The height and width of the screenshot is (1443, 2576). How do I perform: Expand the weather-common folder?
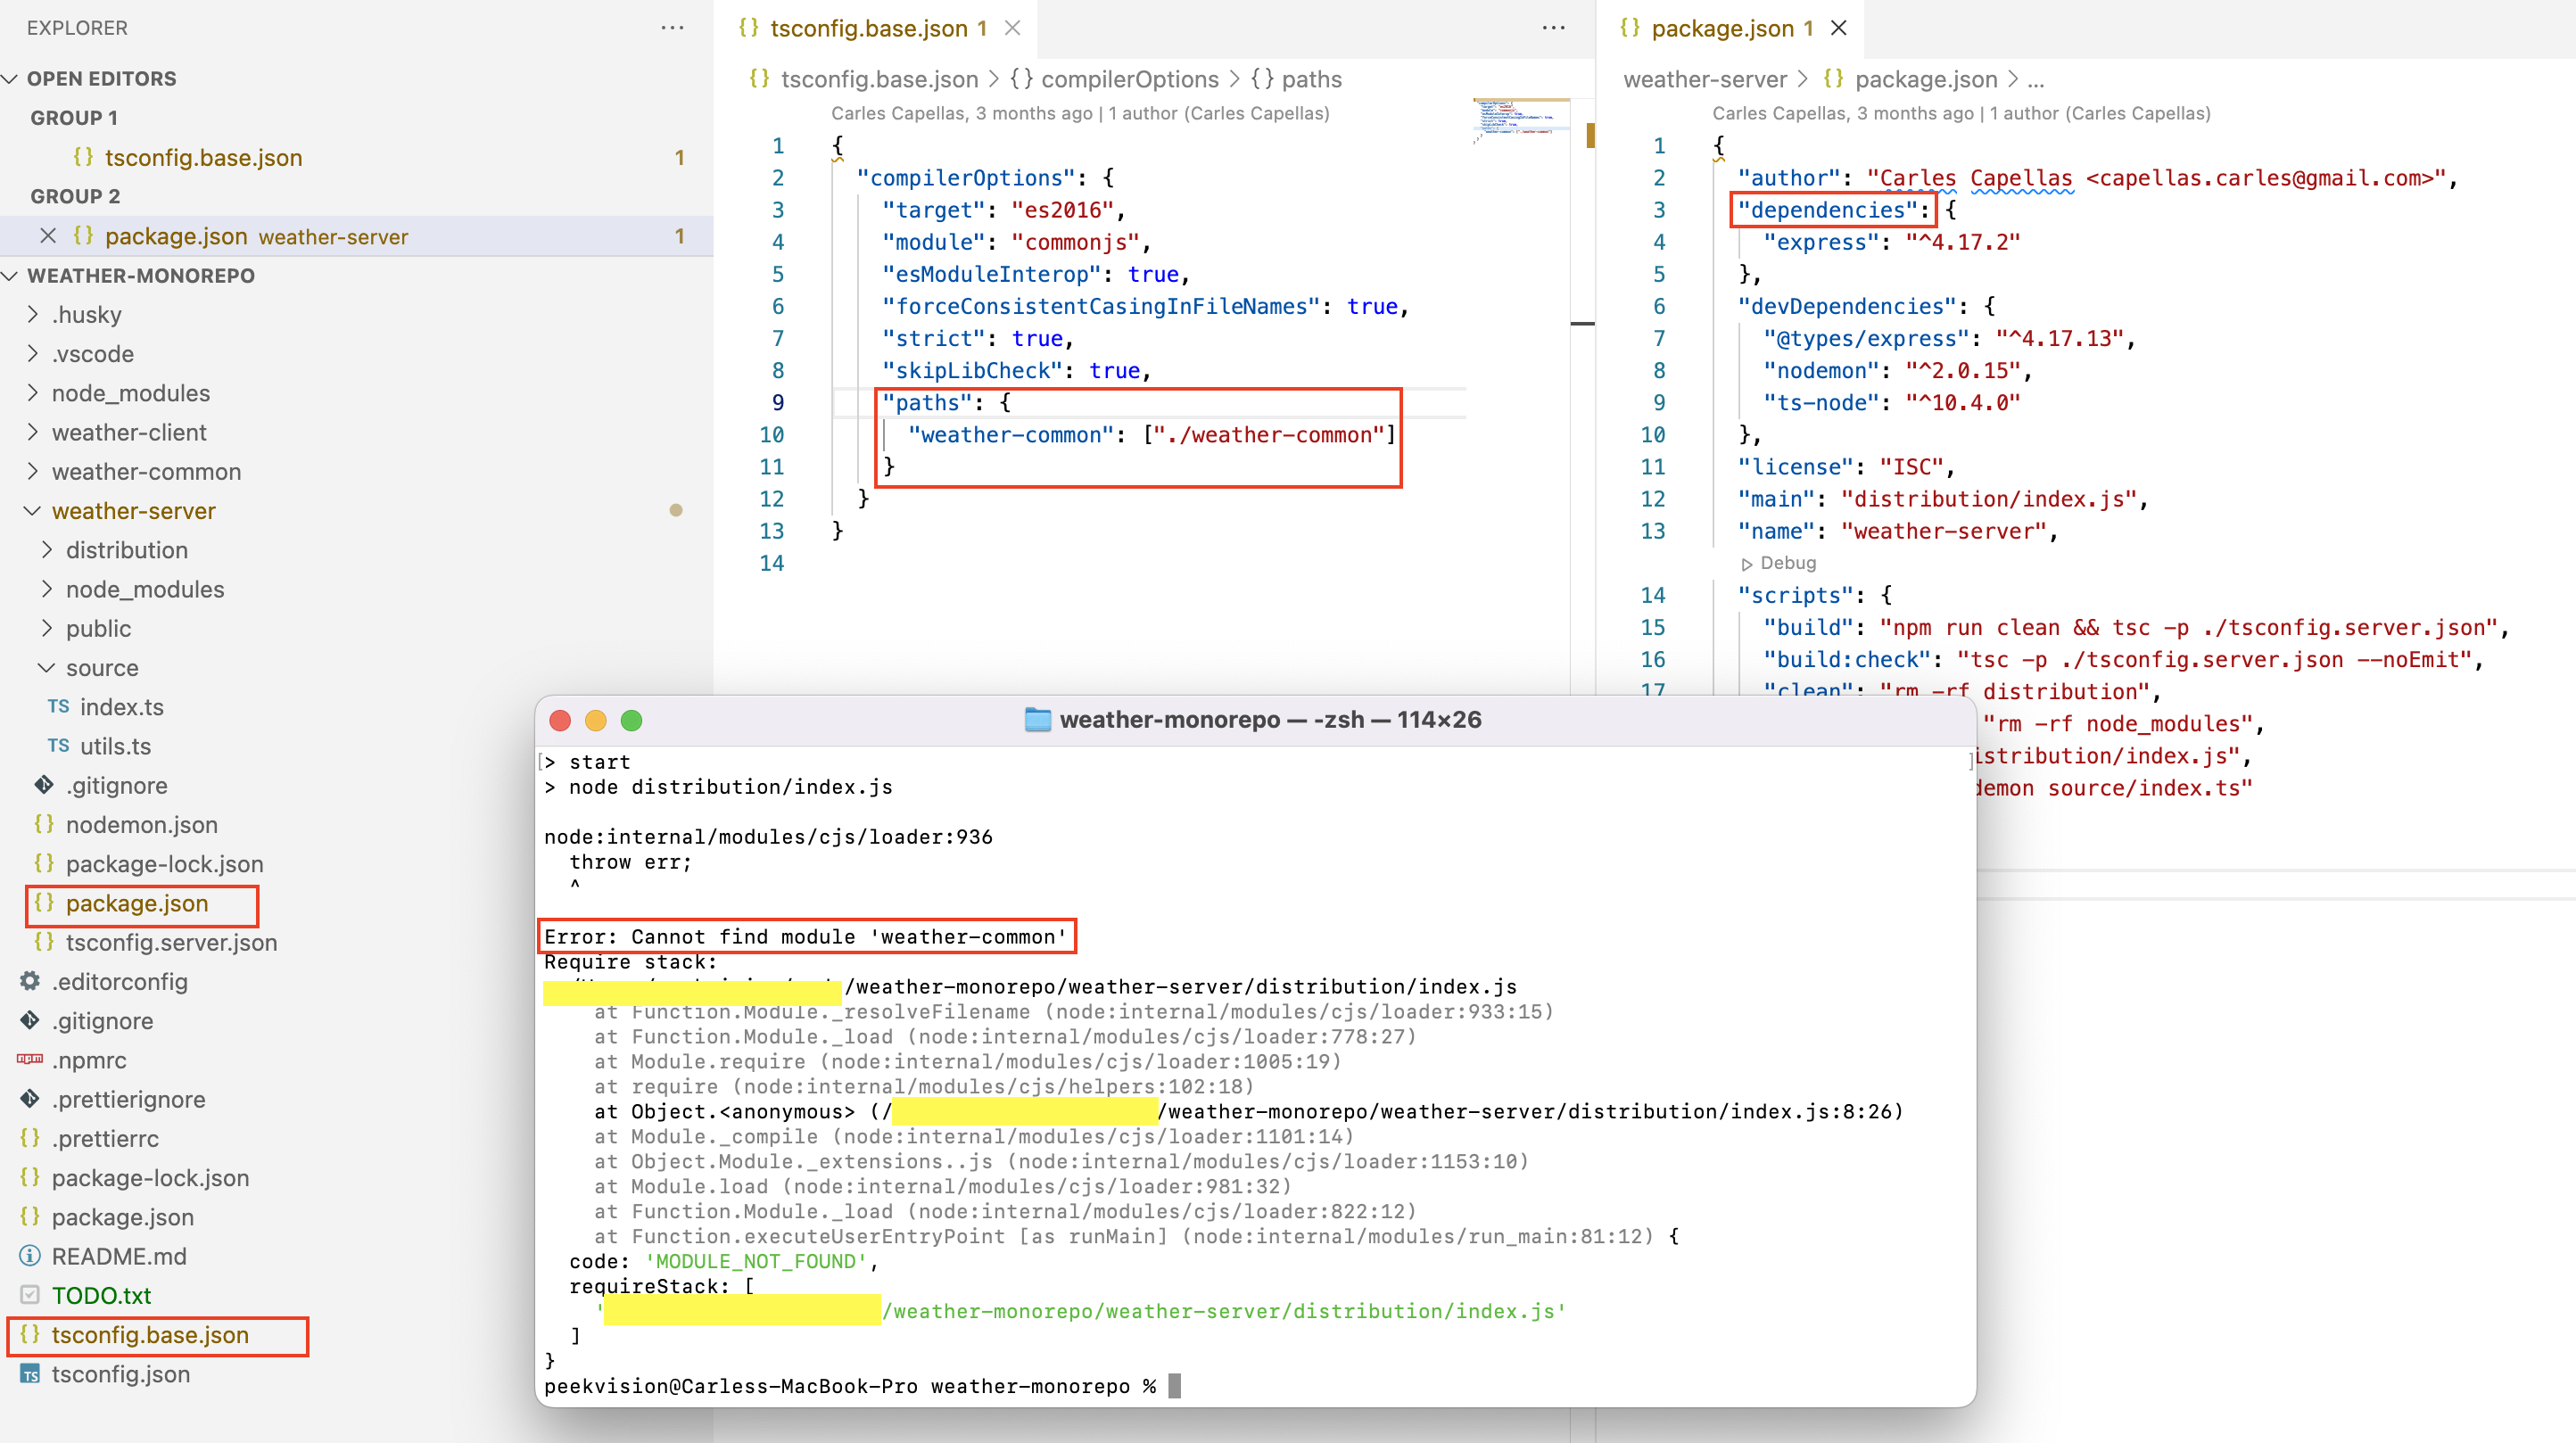pos(33,471)
